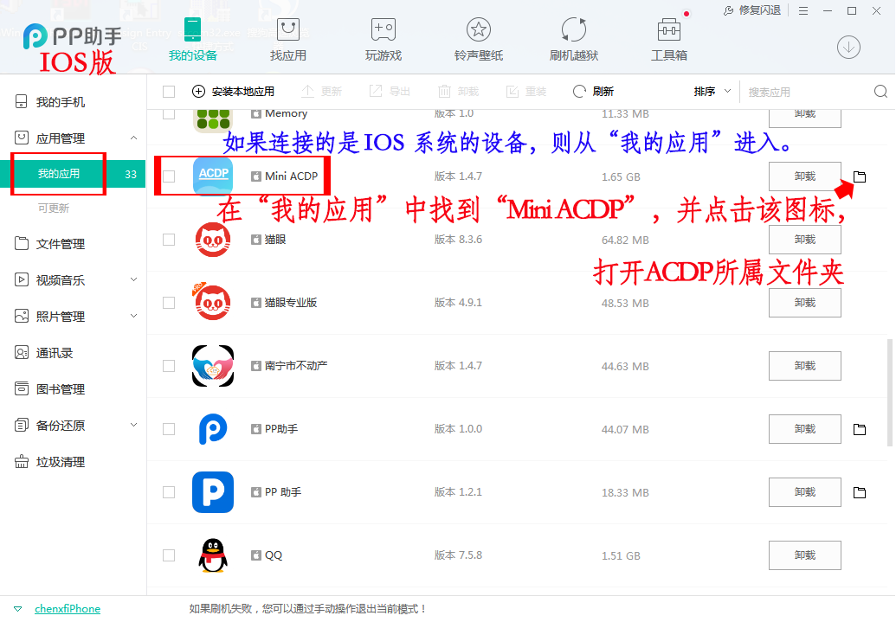Expand the 备份还原 section
This screenshot has height=622, width=896.
click(x=133, y=425)
